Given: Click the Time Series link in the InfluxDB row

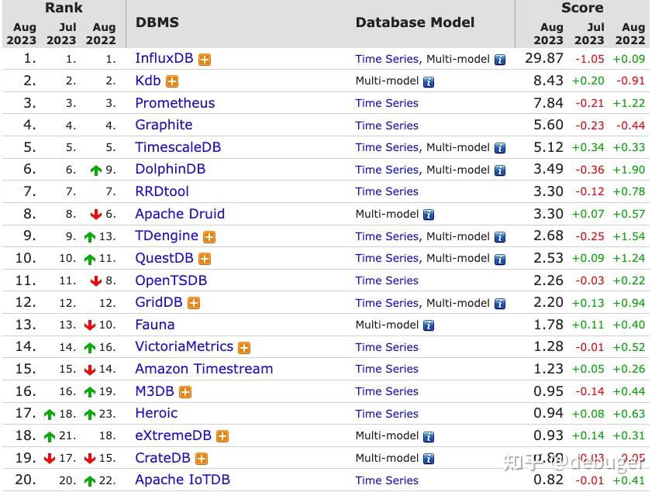Looking at the screenshot, I should (x=387, y=59).
